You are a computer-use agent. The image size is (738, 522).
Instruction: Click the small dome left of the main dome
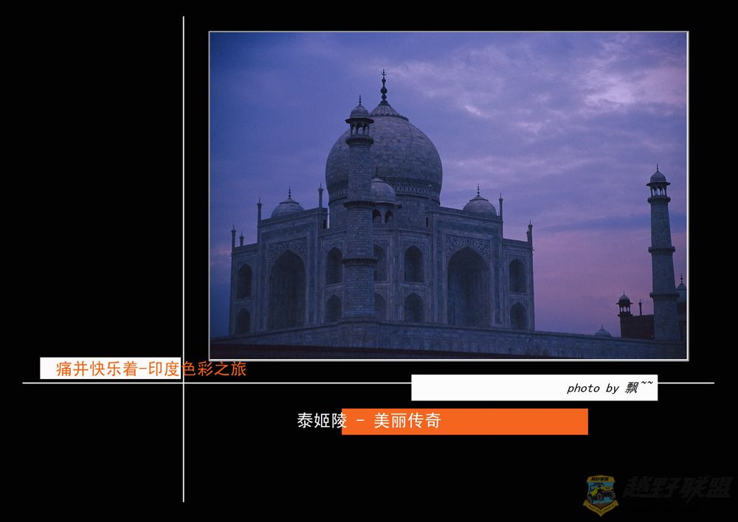pos(287,206)
